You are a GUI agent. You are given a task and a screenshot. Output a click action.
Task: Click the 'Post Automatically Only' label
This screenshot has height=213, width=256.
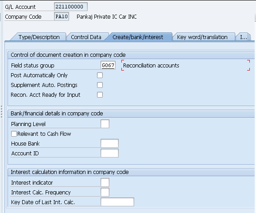[x=39, y=75]
